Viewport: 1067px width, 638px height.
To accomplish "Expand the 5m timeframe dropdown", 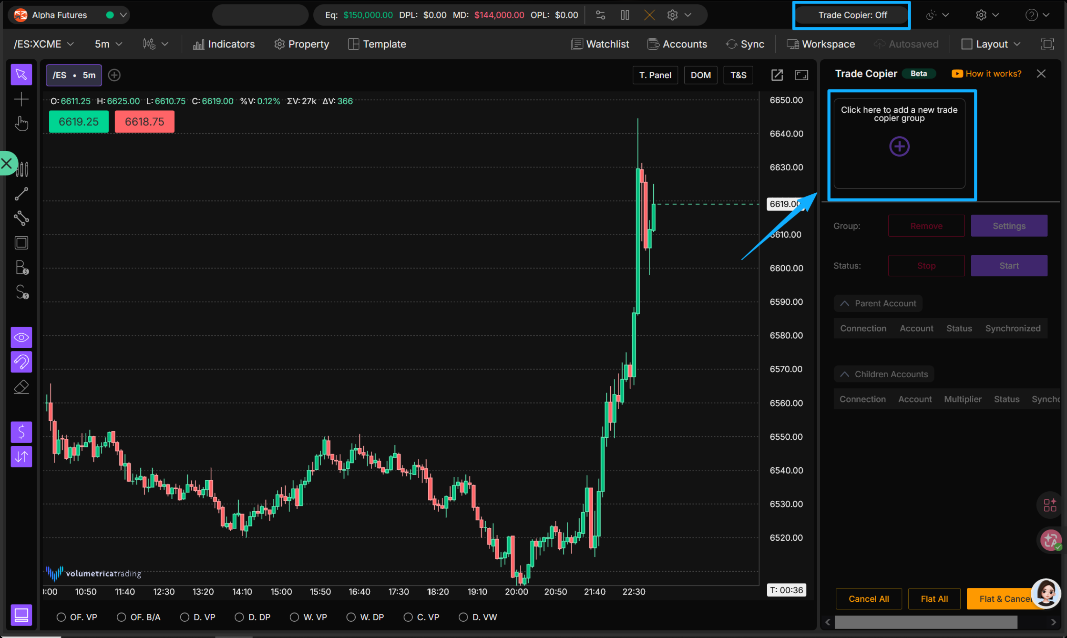I will pyautogui.click(x=108, y=44).
